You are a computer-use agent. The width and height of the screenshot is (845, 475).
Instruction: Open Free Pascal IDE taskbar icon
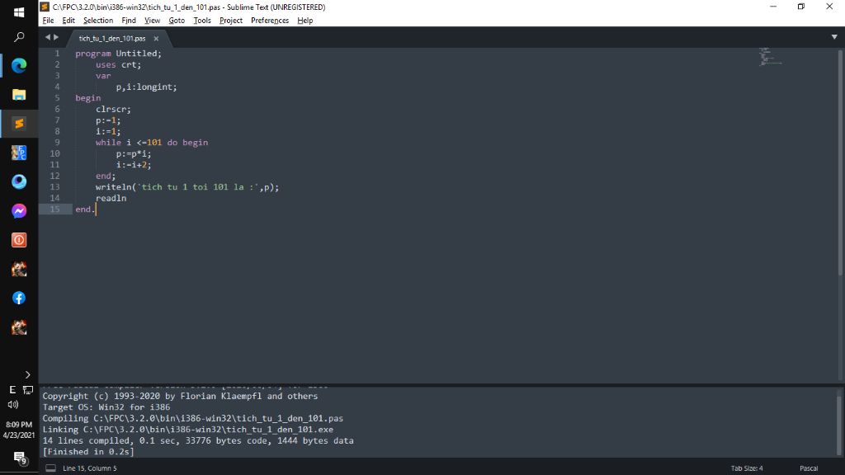(19, 153)
